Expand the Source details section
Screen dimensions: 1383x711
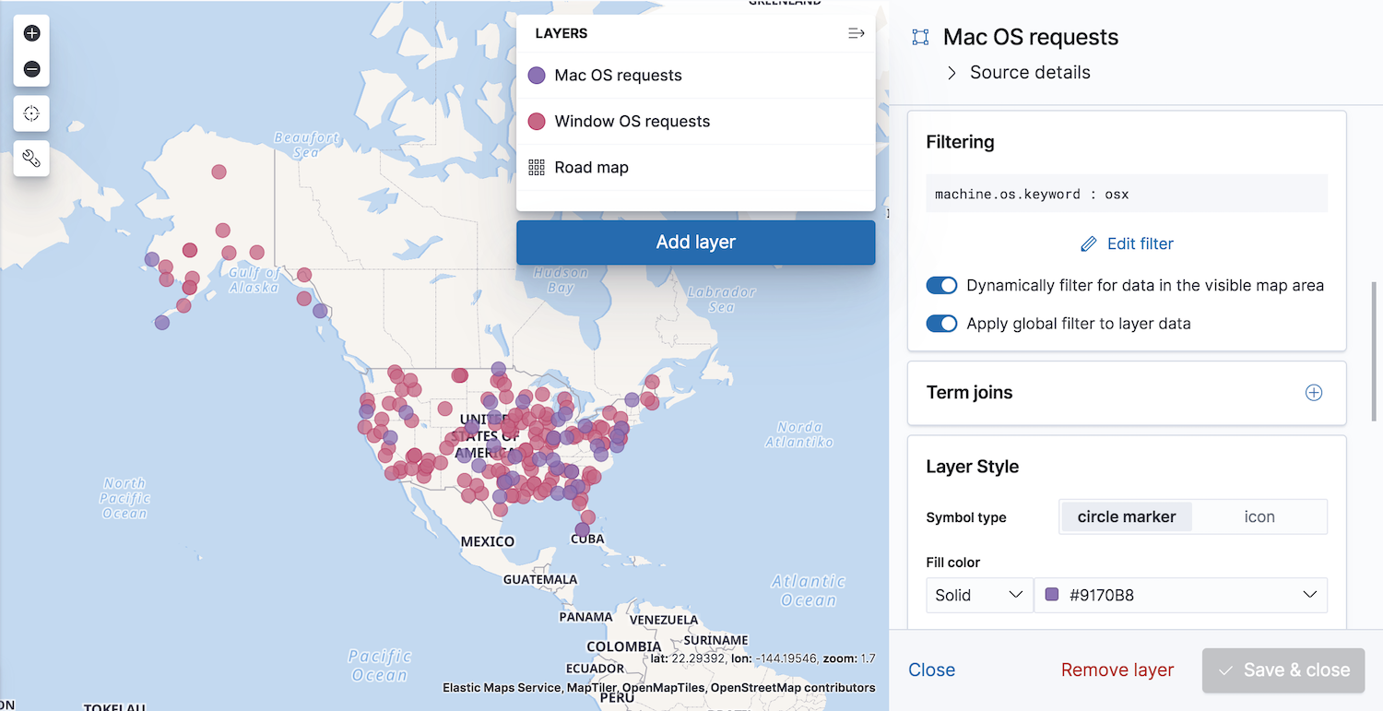click(952, 73)
